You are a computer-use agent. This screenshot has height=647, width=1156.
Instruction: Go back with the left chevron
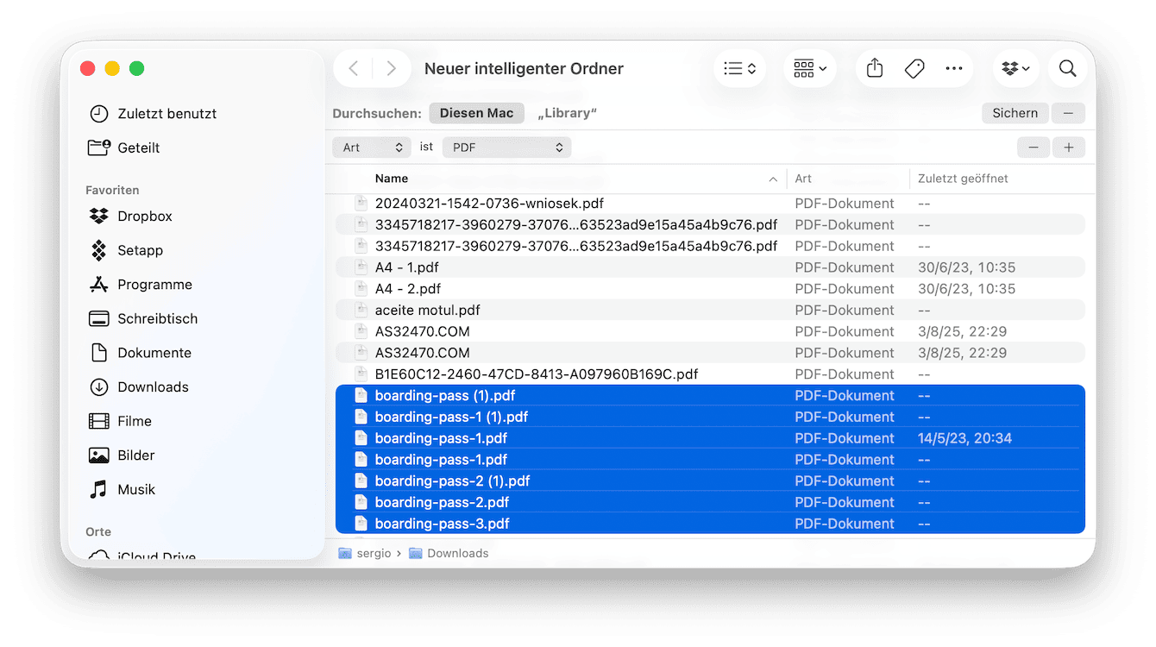pyautogui.click(x=354, y=69)
